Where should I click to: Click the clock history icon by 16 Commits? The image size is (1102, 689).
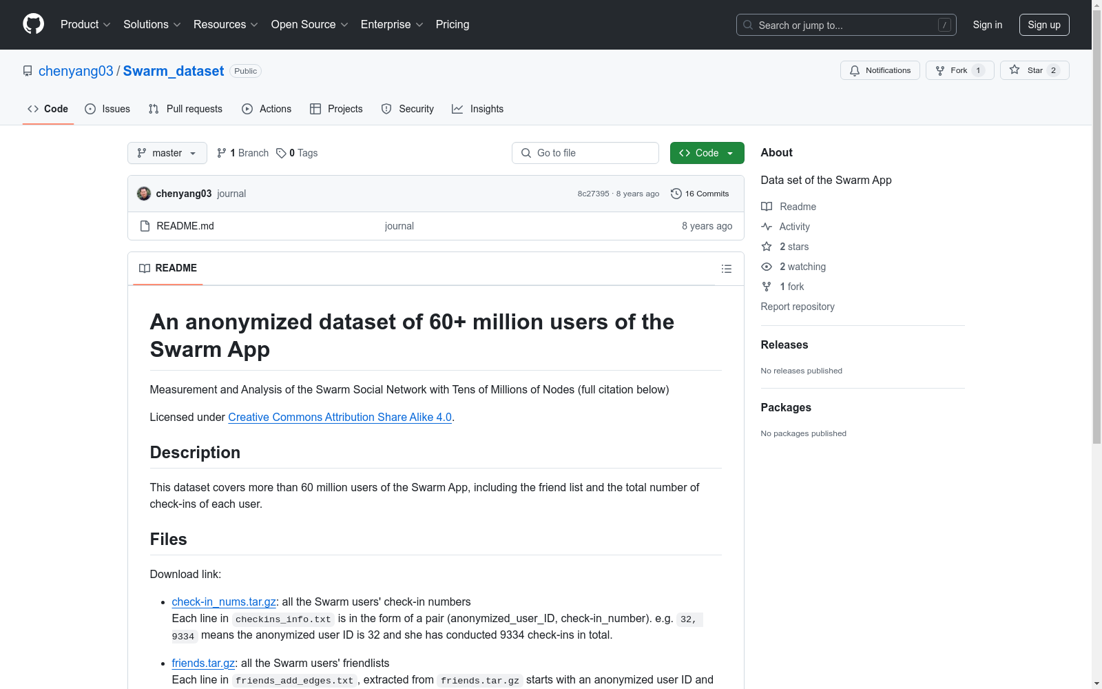pyautogui.click(x=676, y=194)
